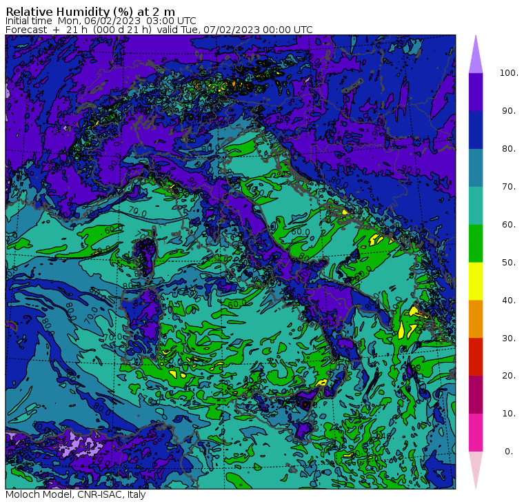Viewport: 524px width, 504px height.
Task: Click the '70.' colorbar label
Action: [509, 186]
